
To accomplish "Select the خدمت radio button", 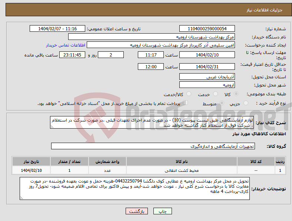I will 215,94.
